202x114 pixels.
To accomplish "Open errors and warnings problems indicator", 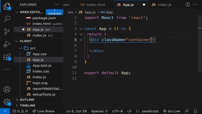I will pos(20,111).
